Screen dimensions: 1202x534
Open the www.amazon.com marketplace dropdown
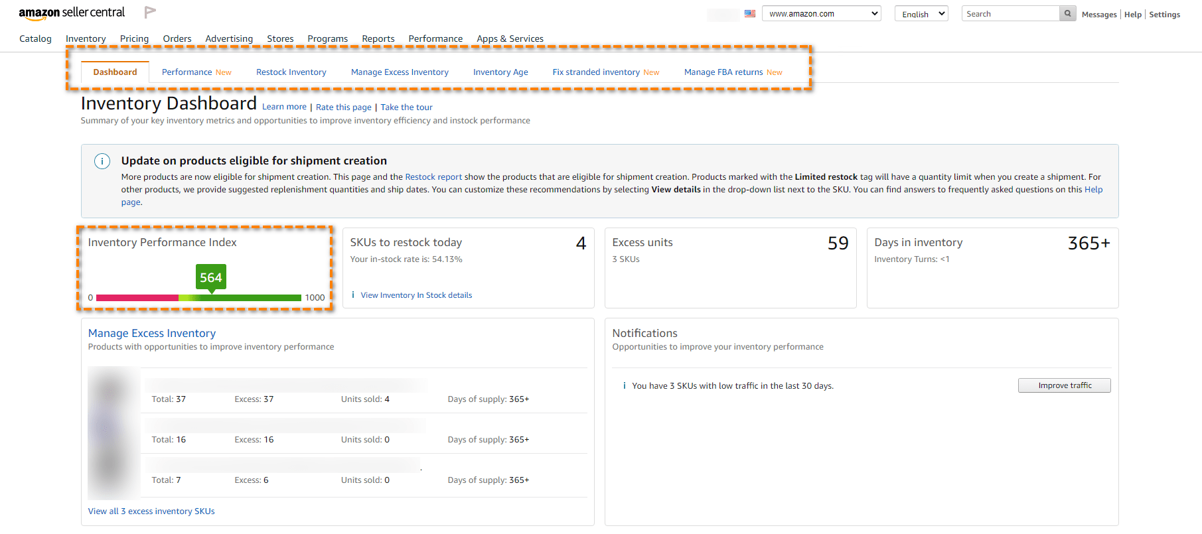[821, 13]
